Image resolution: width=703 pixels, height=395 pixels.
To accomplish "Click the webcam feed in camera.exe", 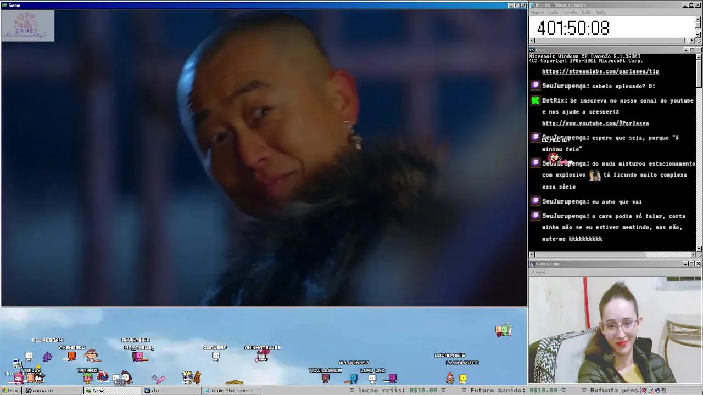I will pyautogui.click(x=615, y=330).
